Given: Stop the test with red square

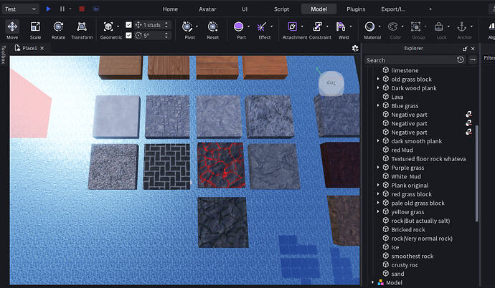Looking at the screenshot, I should (x=82, y=9).
